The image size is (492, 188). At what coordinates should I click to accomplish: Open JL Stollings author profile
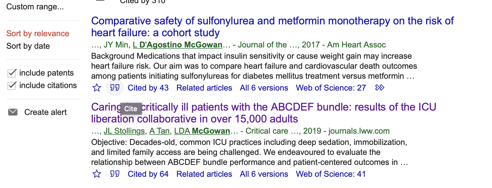[124, 131]
